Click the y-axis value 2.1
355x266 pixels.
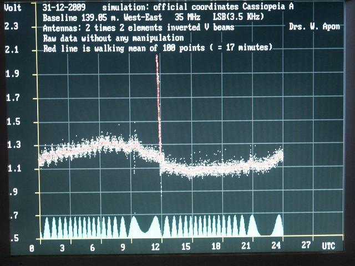point(12,49)
